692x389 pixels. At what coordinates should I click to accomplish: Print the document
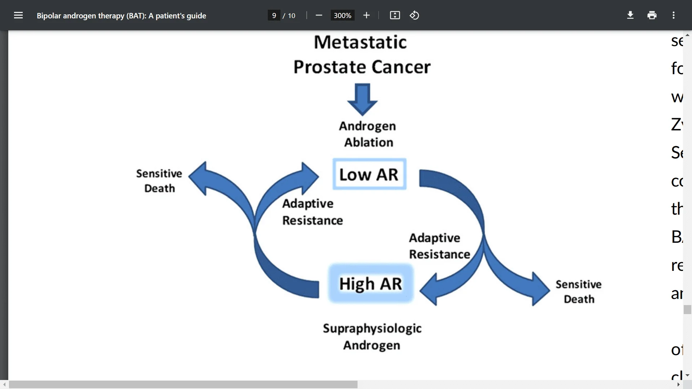pos(652,15)
